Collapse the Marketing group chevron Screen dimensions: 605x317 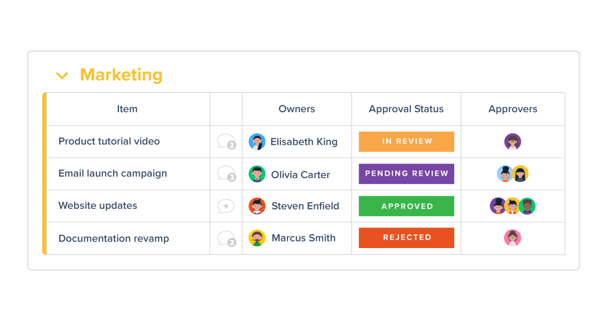point(62,76)
